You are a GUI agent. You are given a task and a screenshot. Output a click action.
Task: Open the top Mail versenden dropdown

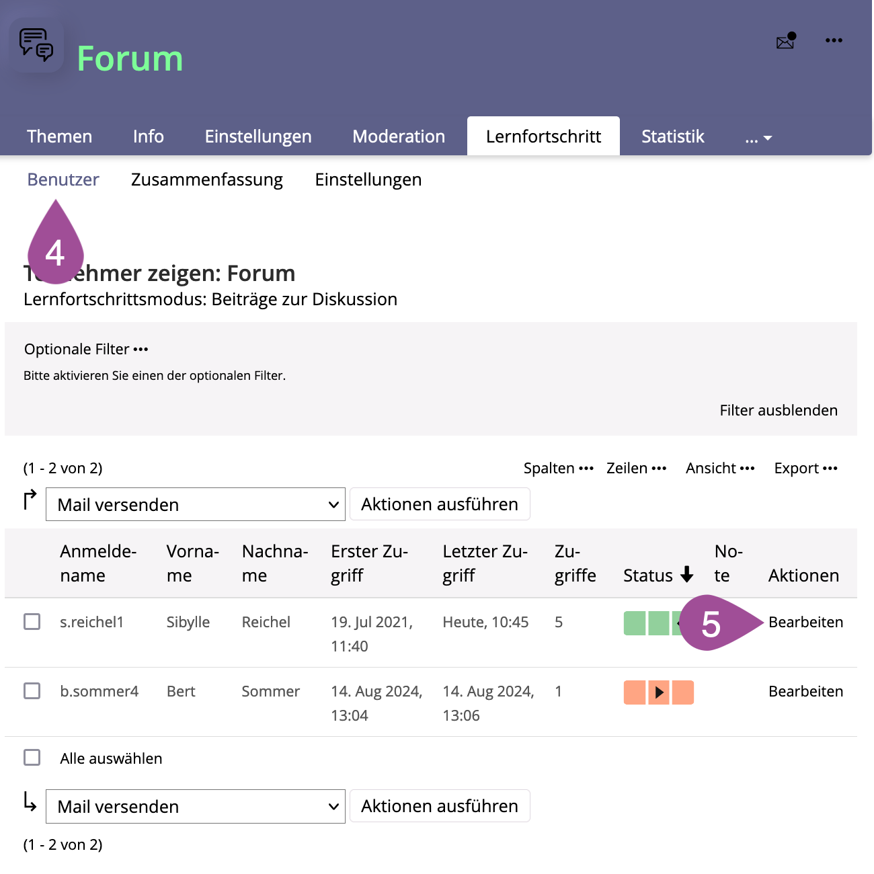[x=195, y=504]
